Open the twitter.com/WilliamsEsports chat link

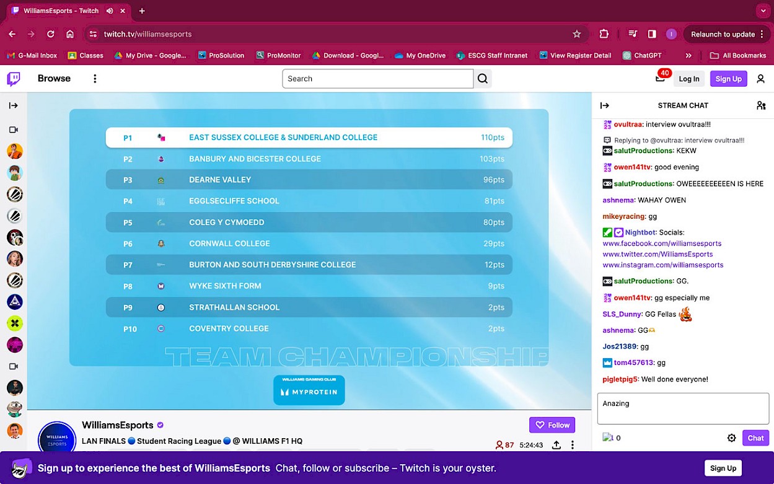(657, 254)
